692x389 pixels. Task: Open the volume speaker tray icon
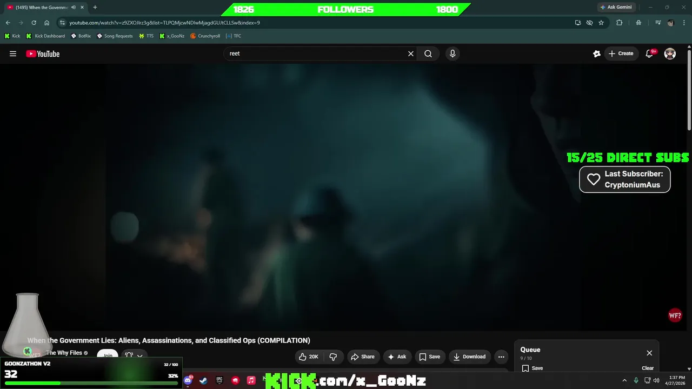tap(656, 380)
